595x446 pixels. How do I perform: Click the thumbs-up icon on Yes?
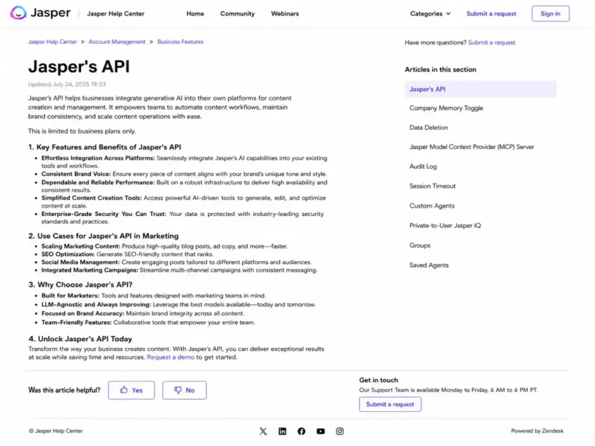[x=124, y=390]
